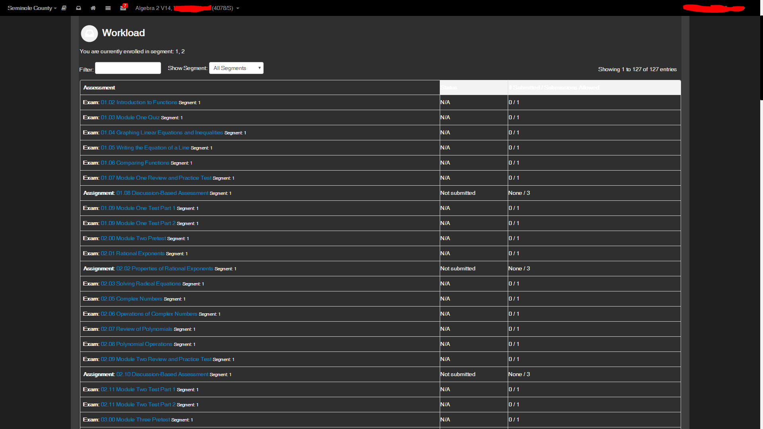Image resolution: width=763 pixels, height=429 pixels.
Task: Click 'None / 3' for 01.08 Discussion-Based Assessment
Action: coord(519,193)
